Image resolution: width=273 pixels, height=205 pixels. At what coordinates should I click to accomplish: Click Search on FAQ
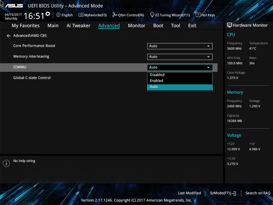point(258,193)
